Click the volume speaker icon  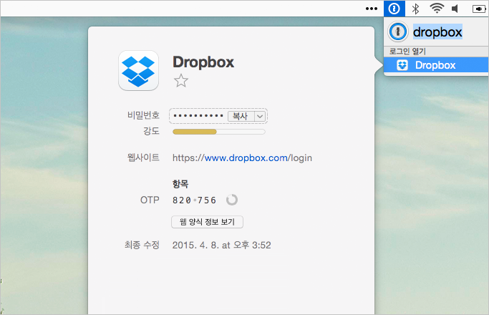[x=455, y=9]
